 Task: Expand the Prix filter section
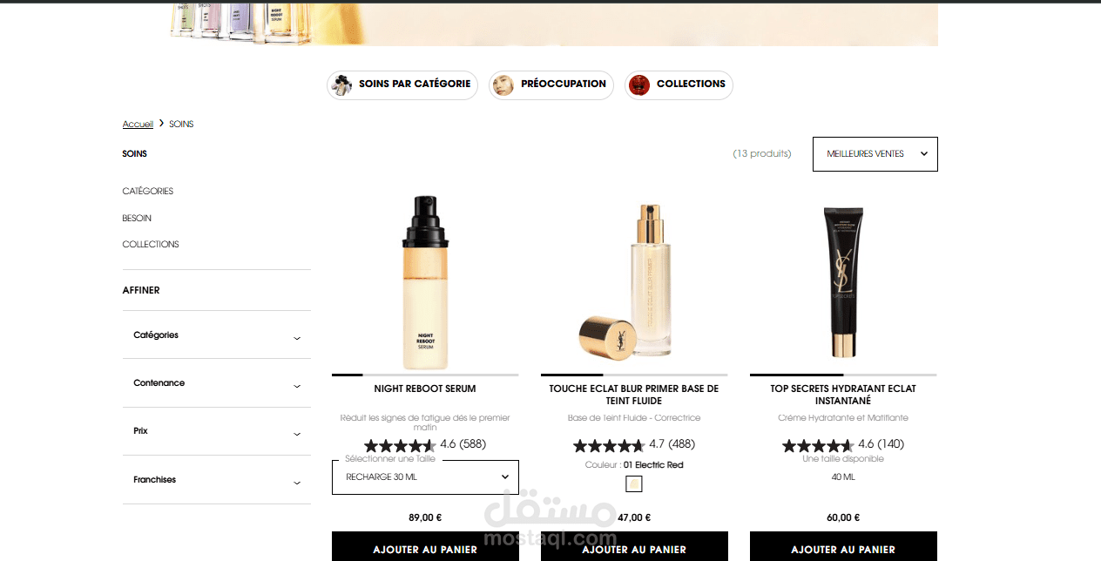(x=217, y=431)
